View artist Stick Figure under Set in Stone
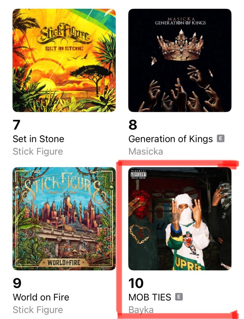The height and width of the screenshot is (319, 244). 38,152
